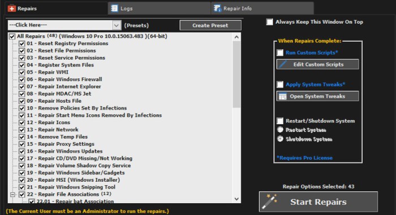Select 19 - Repair Windows Sidebar/Gadgets text
This screenshot has width=396, height=215.
coord(76,173)
